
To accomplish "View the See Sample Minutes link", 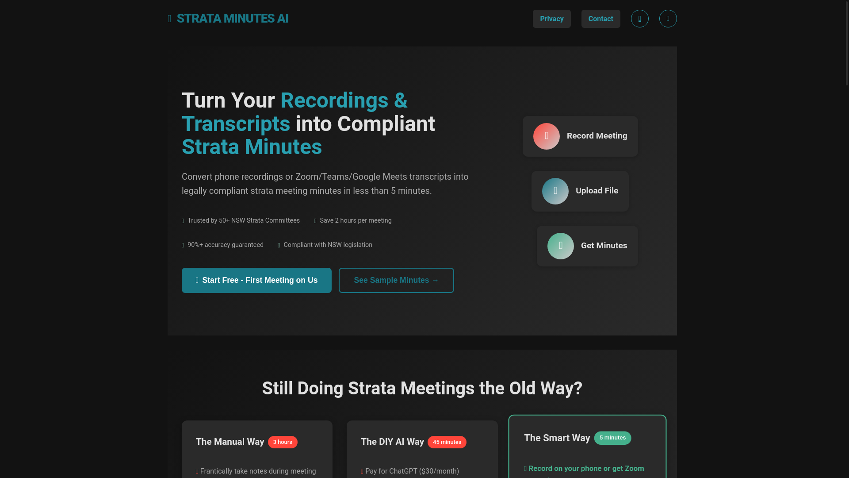I will 396,280.
